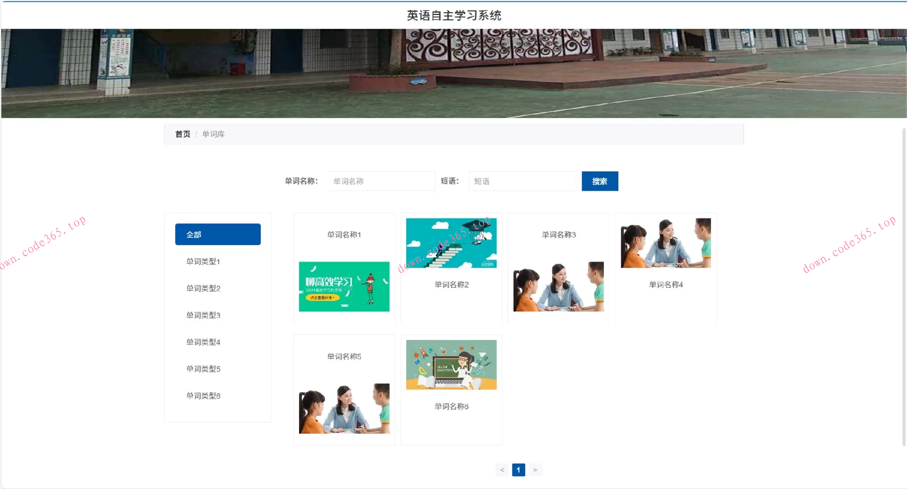This screenshot has width=907, height=489.
Task: View the 单词名称5 word entry
Action: (344, 389)
